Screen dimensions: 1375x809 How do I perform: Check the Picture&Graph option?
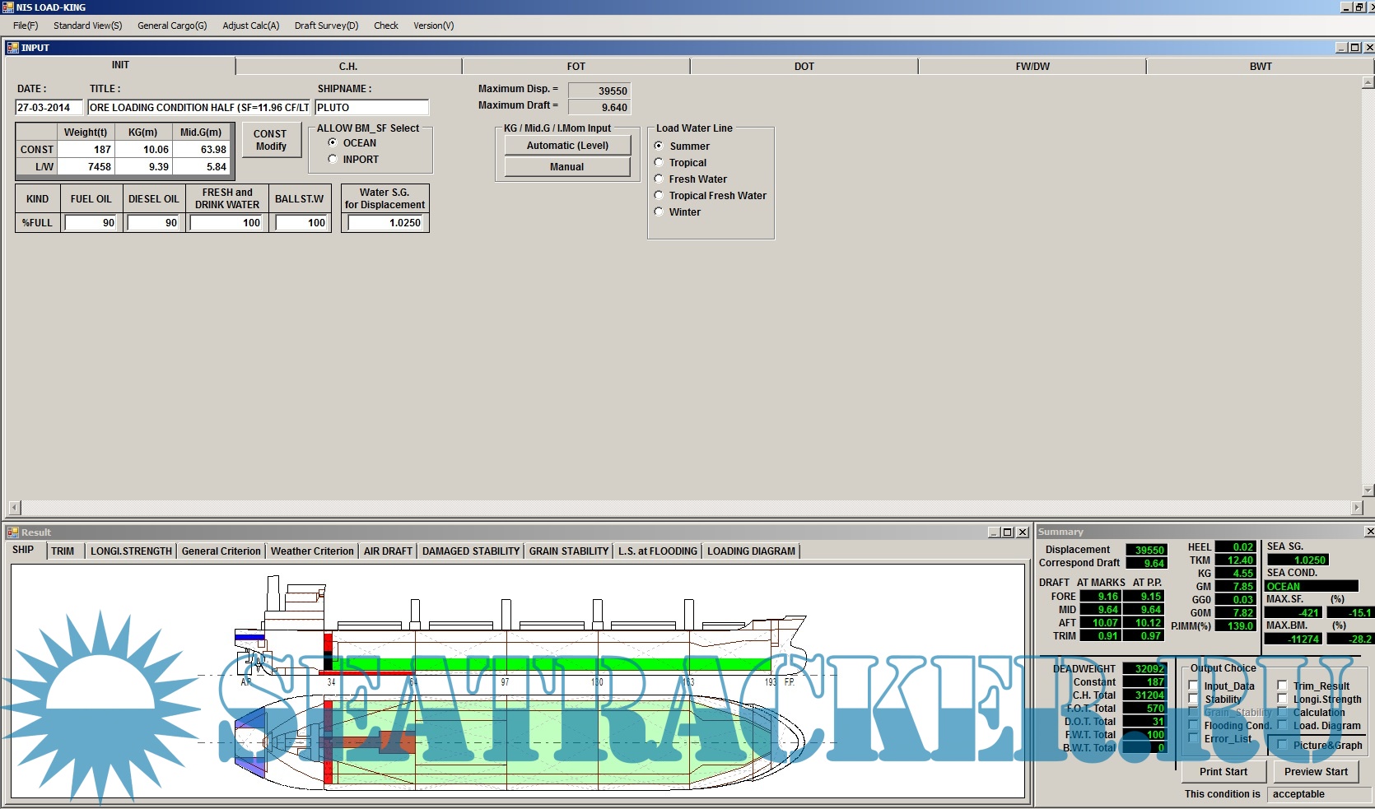coord(1282,745)
